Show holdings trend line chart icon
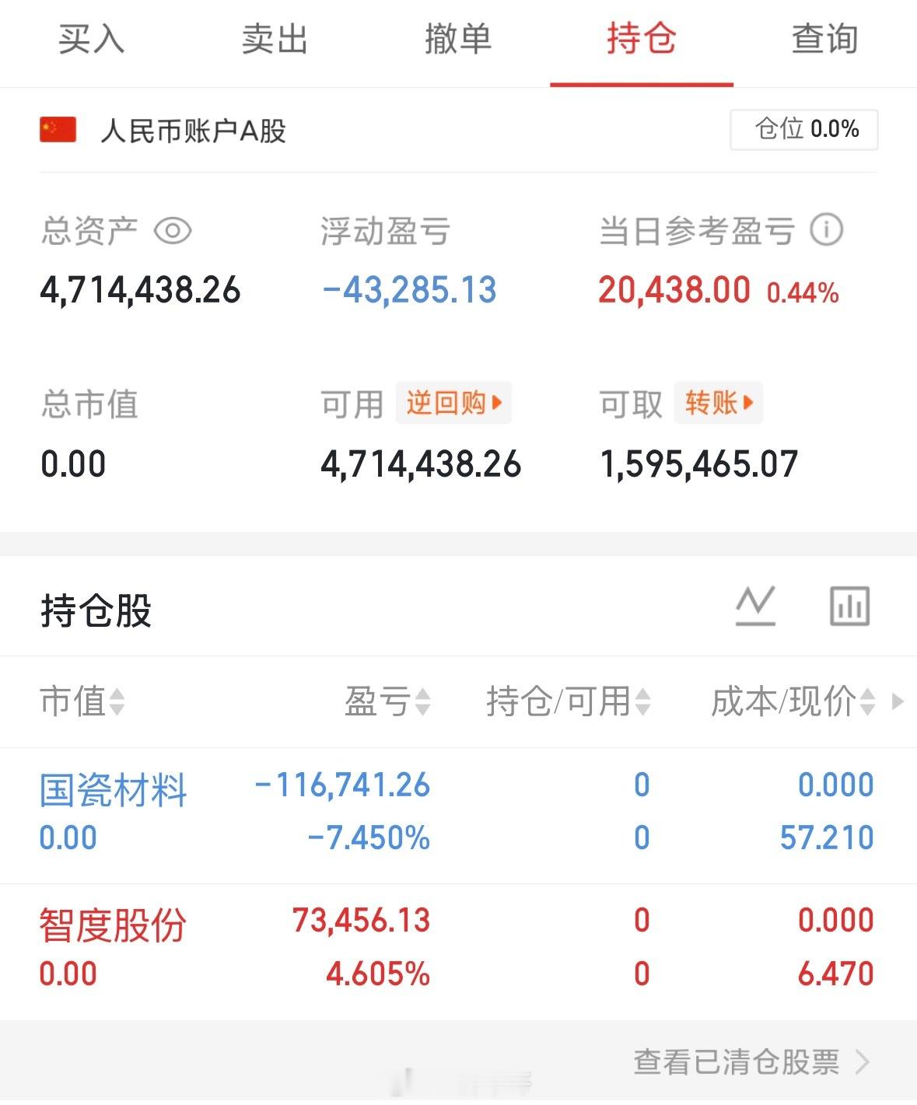This screenshot has width=917, height=1105. point(755,607)
